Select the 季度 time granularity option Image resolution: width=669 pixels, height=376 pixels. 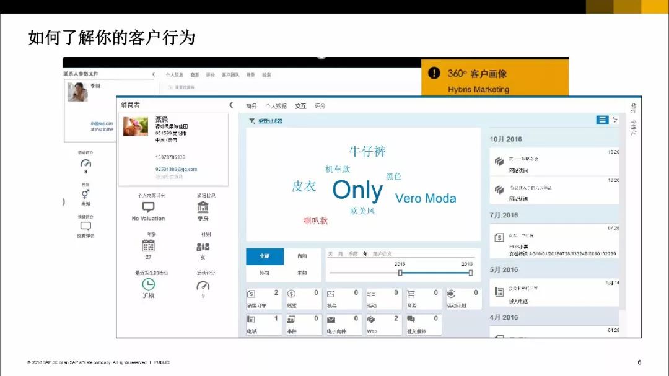click(x=353, y=254)
